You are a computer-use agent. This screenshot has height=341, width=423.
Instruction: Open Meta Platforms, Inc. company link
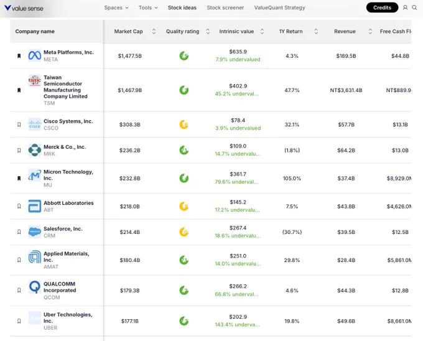tap(68, 52)
